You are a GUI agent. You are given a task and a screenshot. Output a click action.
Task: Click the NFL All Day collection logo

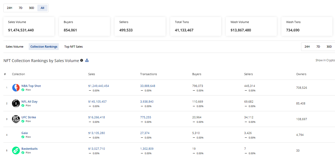[x=16, y=103]
